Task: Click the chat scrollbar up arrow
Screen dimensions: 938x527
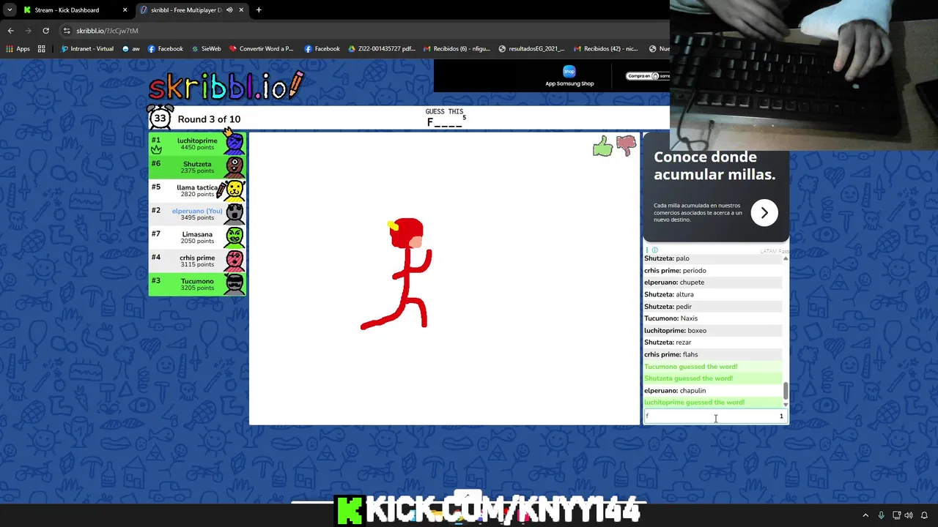Action: [786, 258]
